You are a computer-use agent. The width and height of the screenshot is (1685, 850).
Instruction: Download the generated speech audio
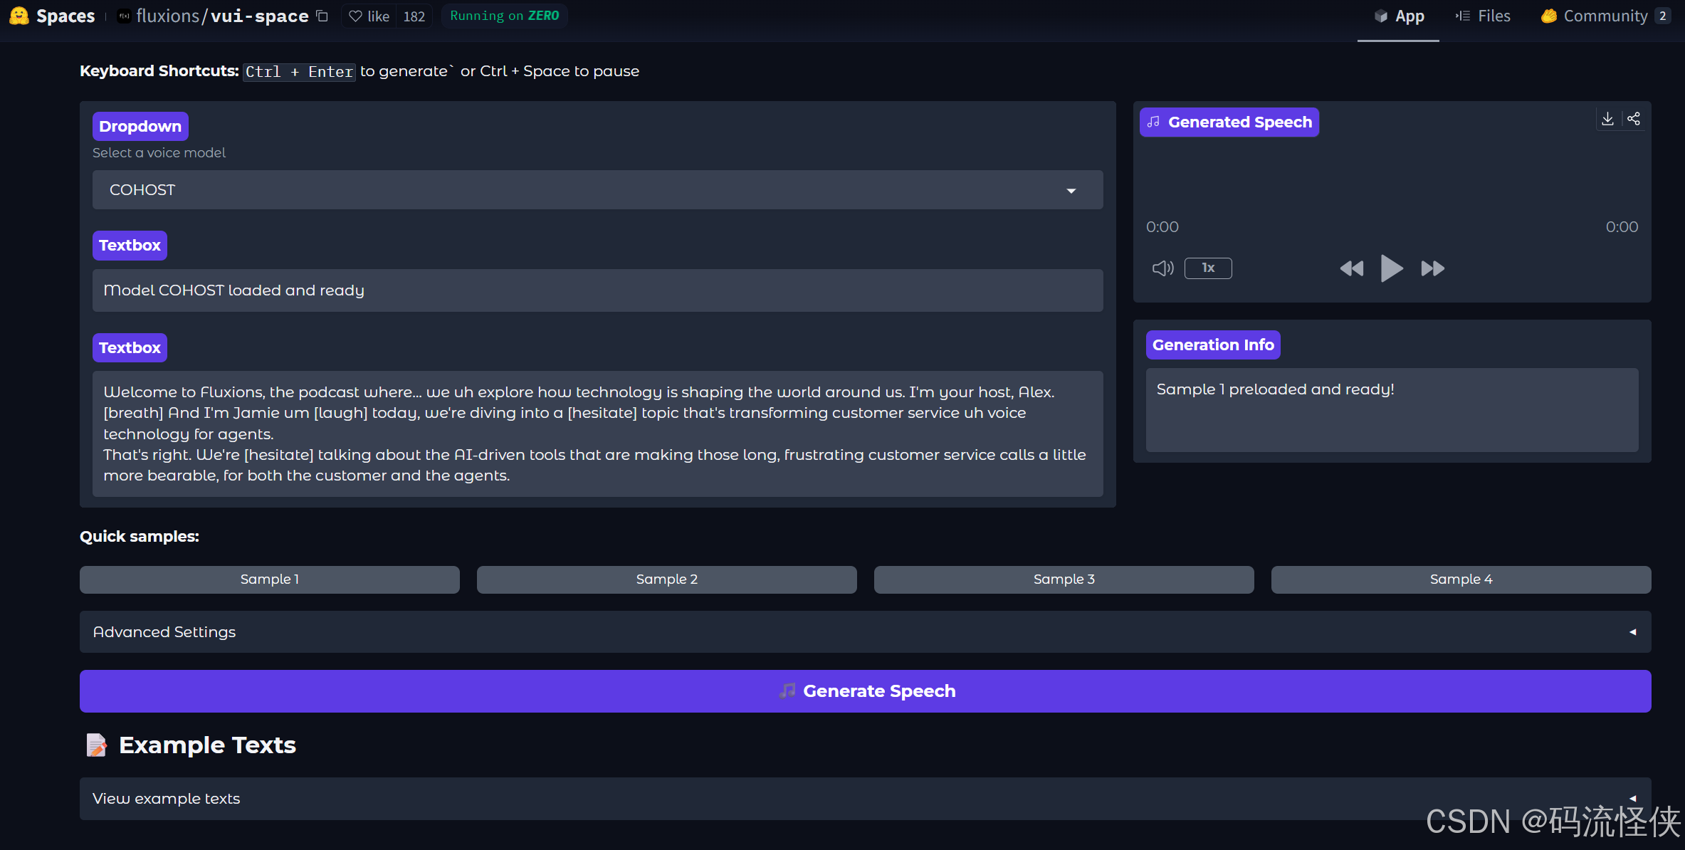coord(1607,119)
